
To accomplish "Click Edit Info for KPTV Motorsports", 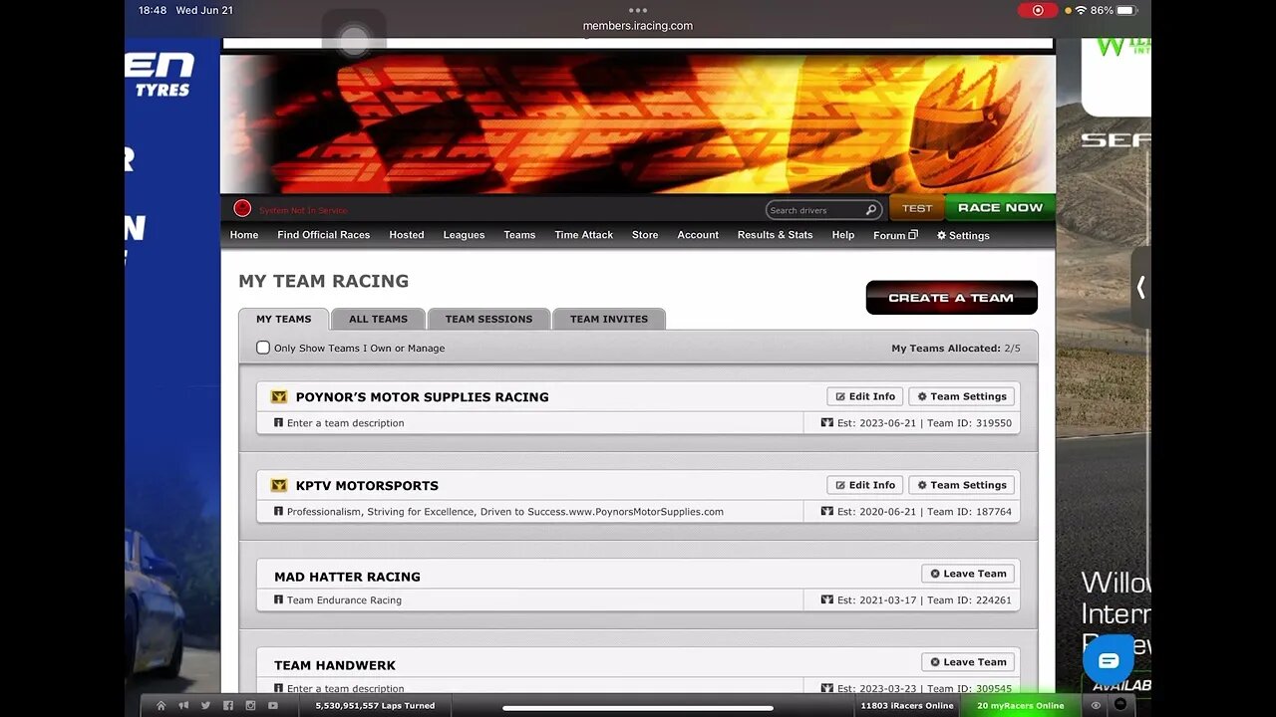I will (865, 485).
